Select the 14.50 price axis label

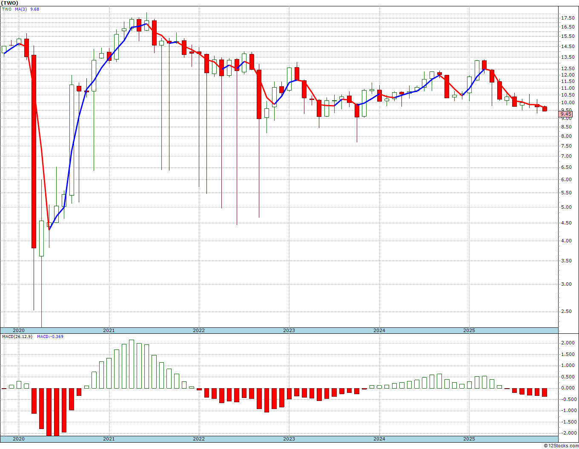pyautogui.click(x=568, y=46)
